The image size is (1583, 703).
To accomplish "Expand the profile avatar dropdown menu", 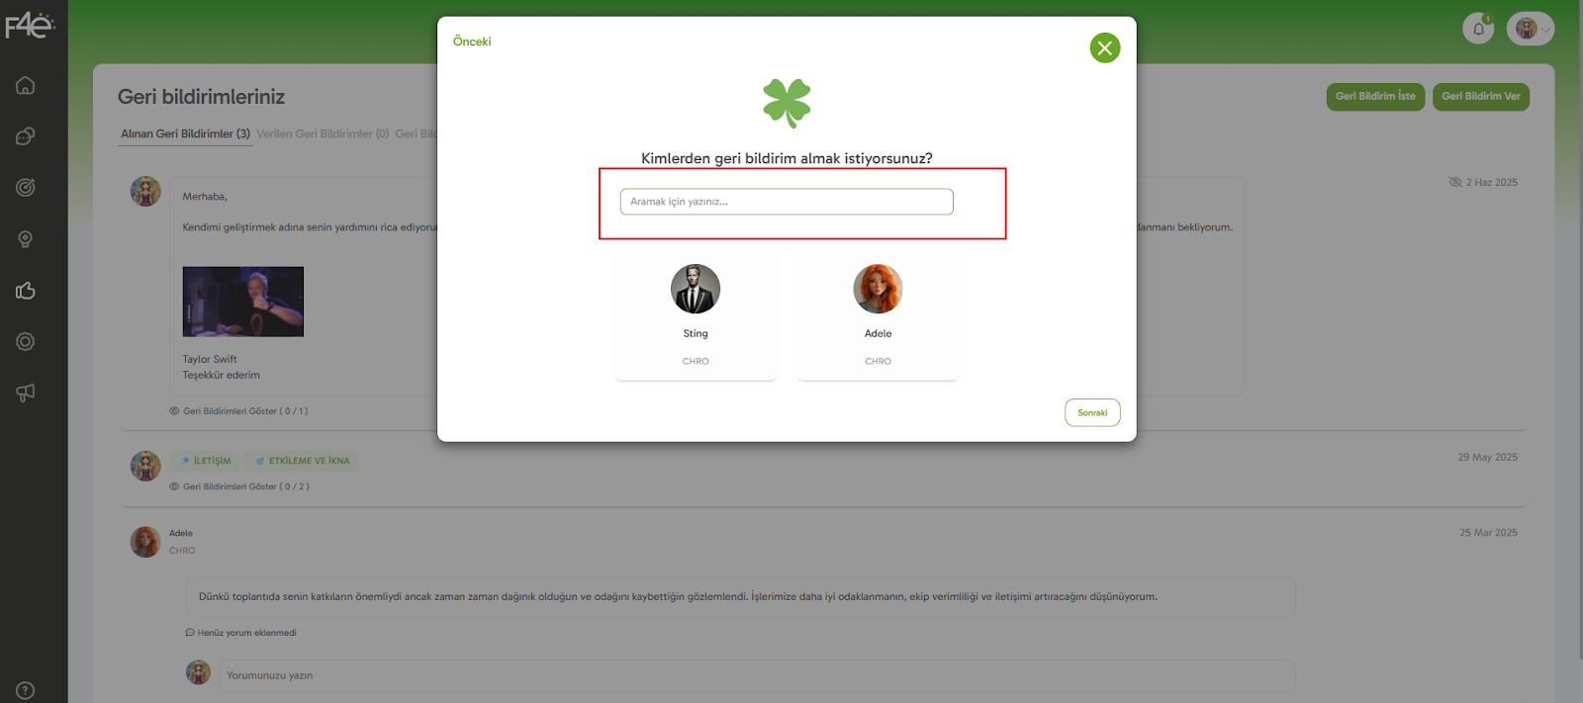I will pos(1530,29).
